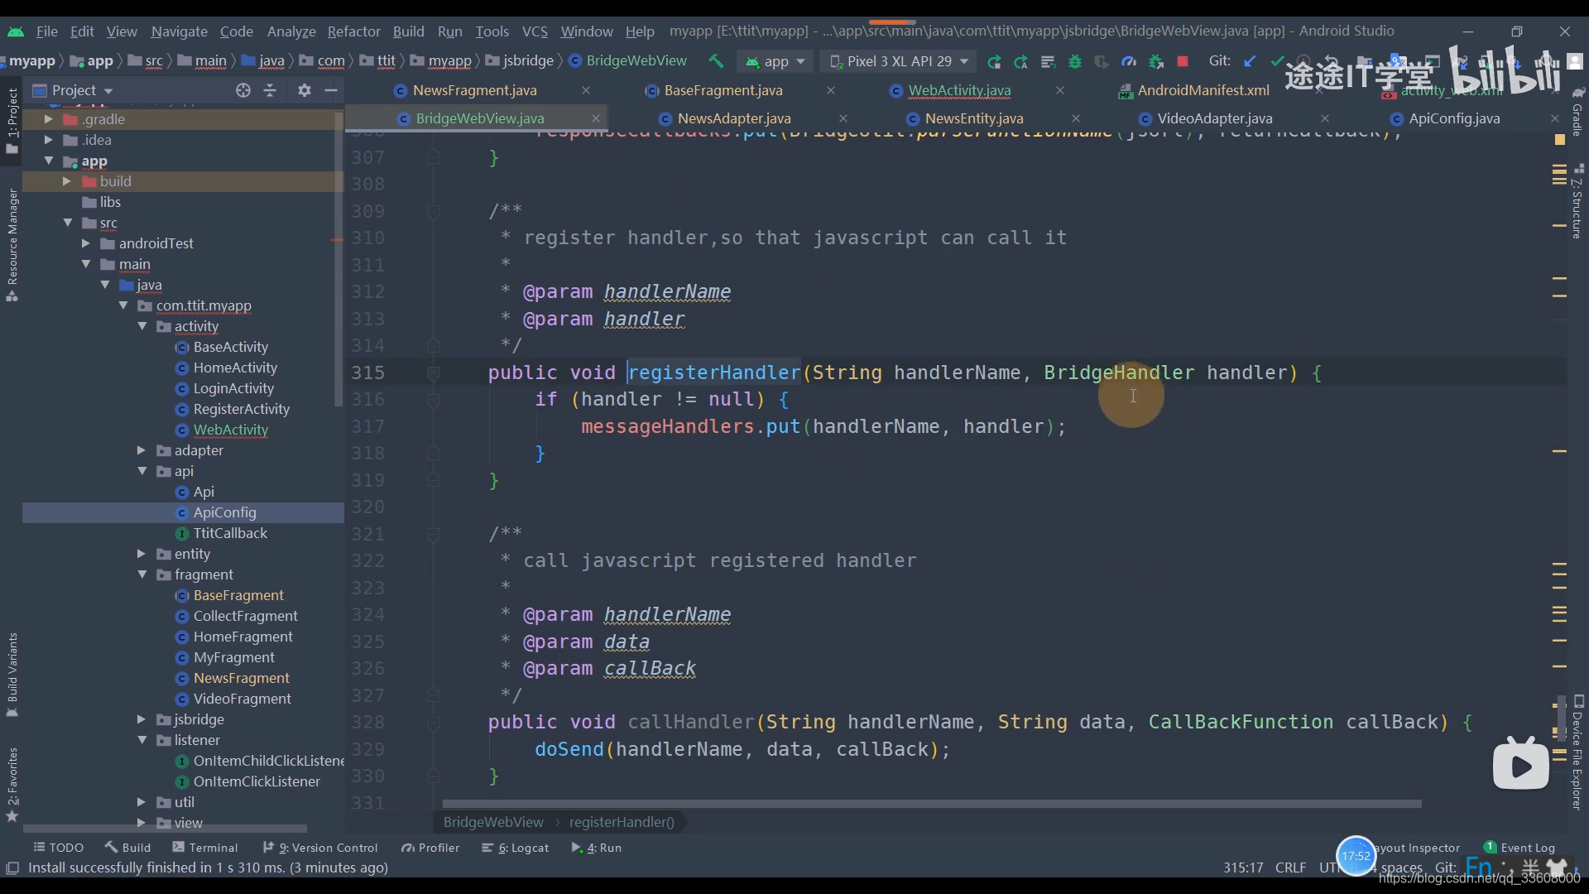Click the Project tree vertical scrollbar
This screenshot has width=1589, height=894.
(338, 258)
